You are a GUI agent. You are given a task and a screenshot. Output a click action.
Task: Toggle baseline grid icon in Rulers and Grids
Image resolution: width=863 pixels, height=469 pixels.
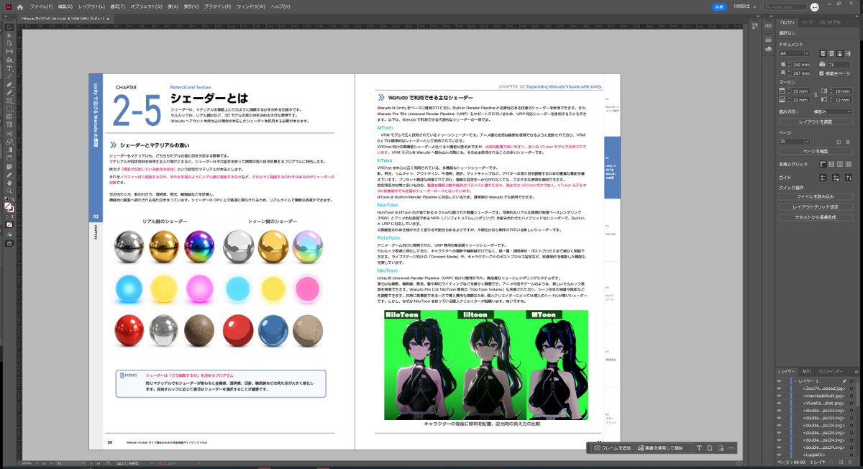pos(831,164)
